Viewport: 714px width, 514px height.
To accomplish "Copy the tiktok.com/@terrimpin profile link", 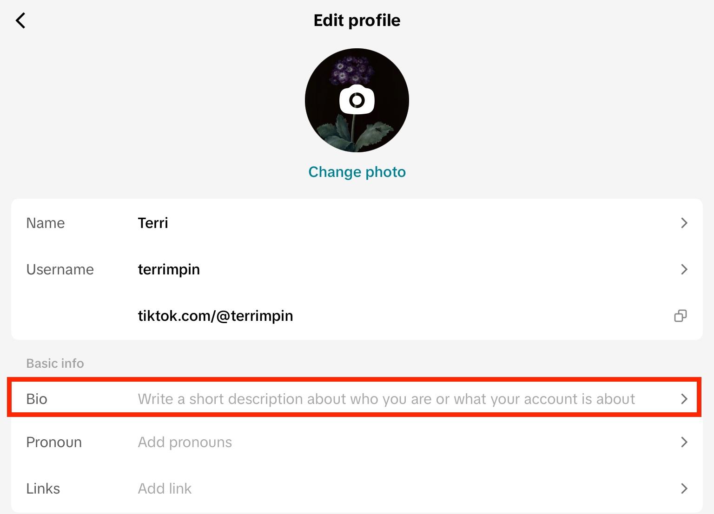I will point(680,316).
